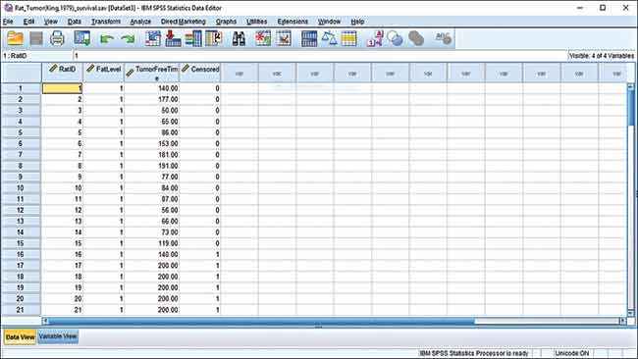Viewport: 638px width, 359px height.
Task: Click vertical scrollbar up arrow
Action: pos(631,86)
